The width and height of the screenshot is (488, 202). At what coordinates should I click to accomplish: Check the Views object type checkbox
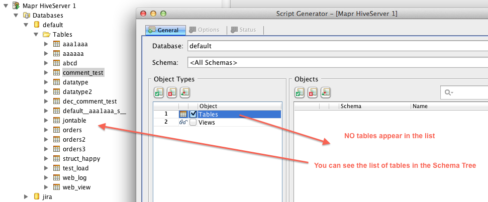(193, 122)
